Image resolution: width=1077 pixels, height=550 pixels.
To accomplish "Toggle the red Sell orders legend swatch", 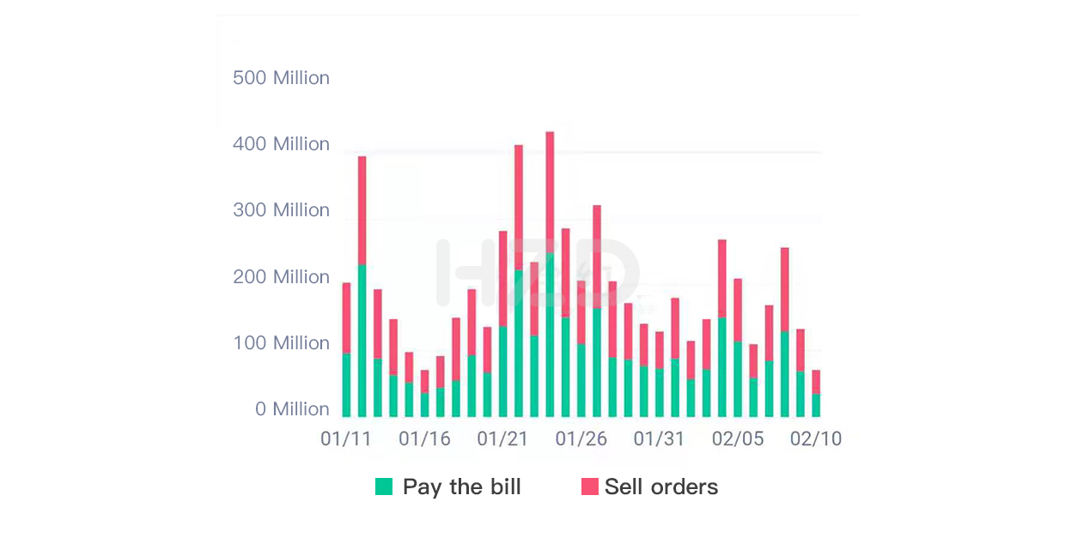I will coord(589,487).
